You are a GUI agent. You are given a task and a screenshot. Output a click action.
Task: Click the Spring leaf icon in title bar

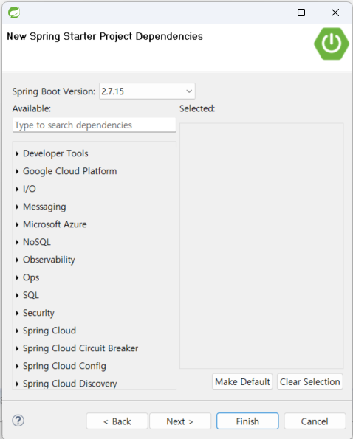pyautogui.click(x=14, y=13)
